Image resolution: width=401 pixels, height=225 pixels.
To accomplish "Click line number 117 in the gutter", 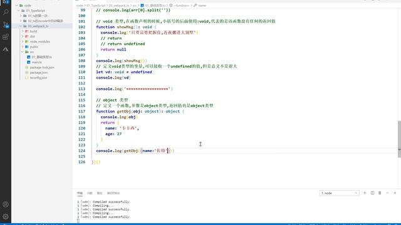I will coord(82,111).
